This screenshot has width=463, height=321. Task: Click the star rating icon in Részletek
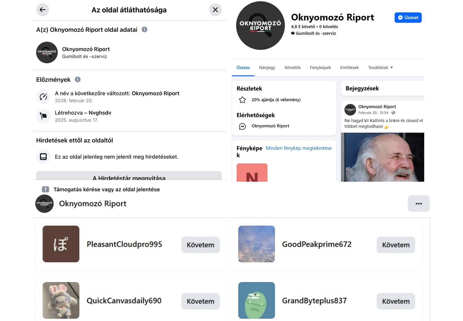click(242, 100)
